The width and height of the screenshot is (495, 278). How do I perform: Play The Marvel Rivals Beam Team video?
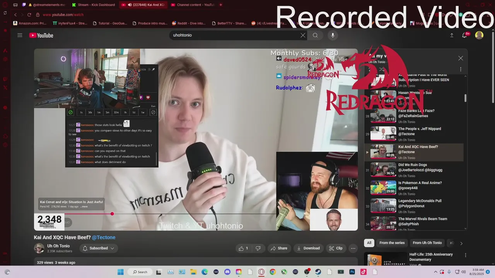(414, 223)
